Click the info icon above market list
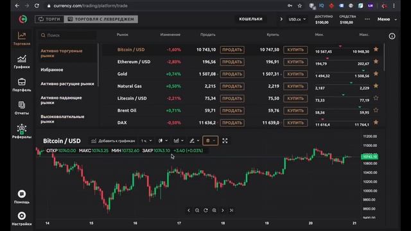 point(392,36)
